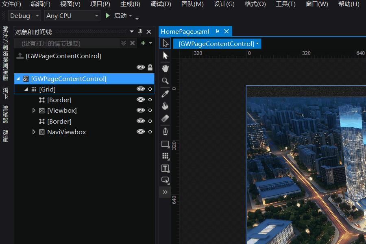Click the Grid layout panel tool

(165, 156)
